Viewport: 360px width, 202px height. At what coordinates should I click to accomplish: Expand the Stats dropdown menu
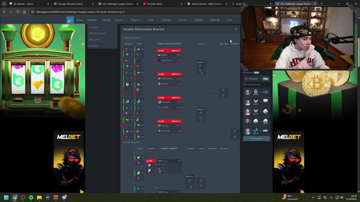click(152, 20)
